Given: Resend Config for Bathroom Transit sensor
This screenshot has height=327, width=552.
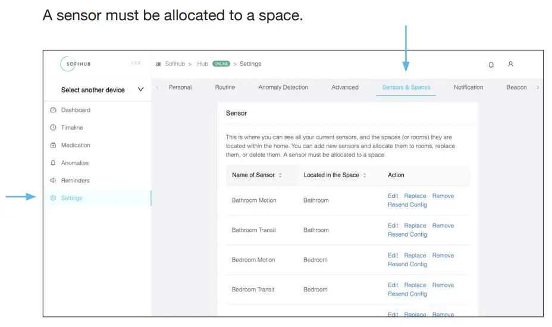Looking at the screenshot, I should click(407, 234).
